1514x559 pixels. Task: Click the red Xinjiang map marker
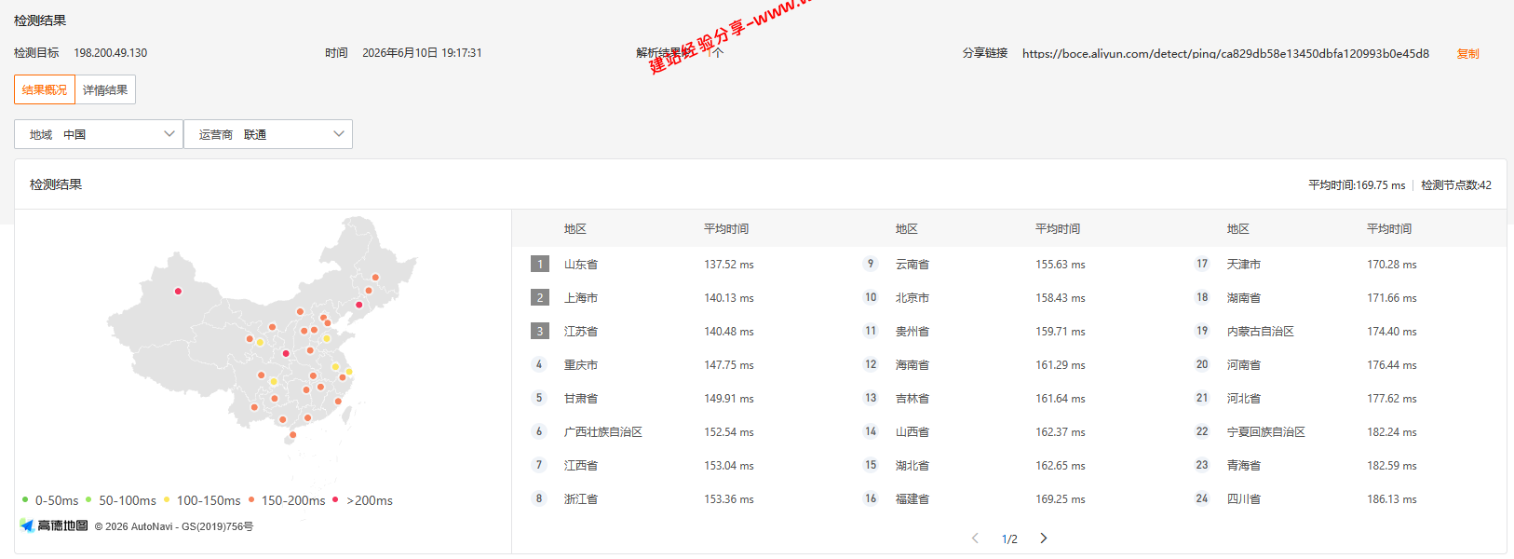point(178,291)
